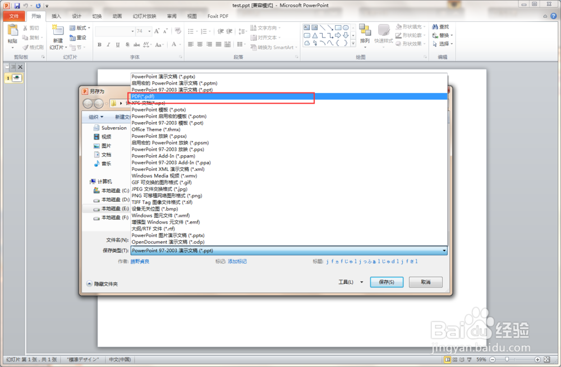The height and width of the screenshot is (367, 561).
Task: Click the Back arrow in Save As dialog
Action: [88, 104]
